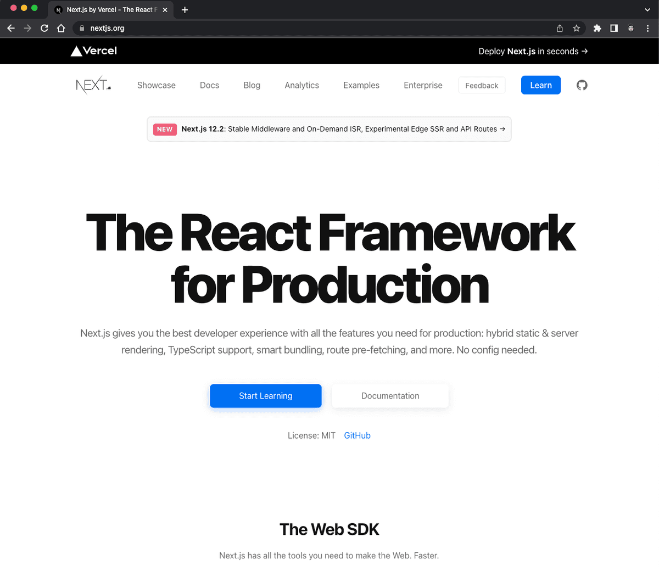
Task: Open the GitHub repository icon in the navbar
Action: tap(582, 85)
